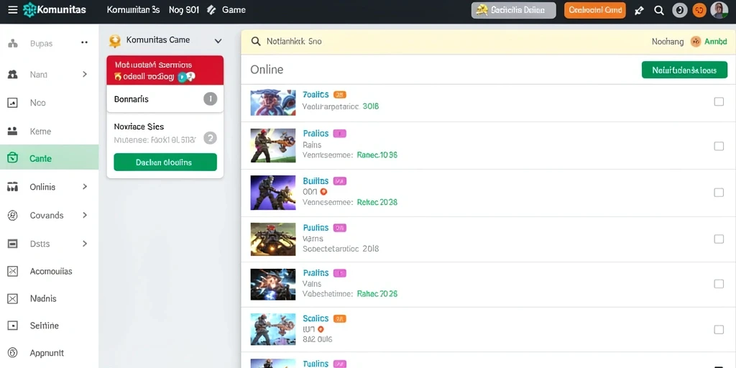736x368 pixels.
Task: Click the Komunitas Came badge icon
Action: (x=114, y=41)
